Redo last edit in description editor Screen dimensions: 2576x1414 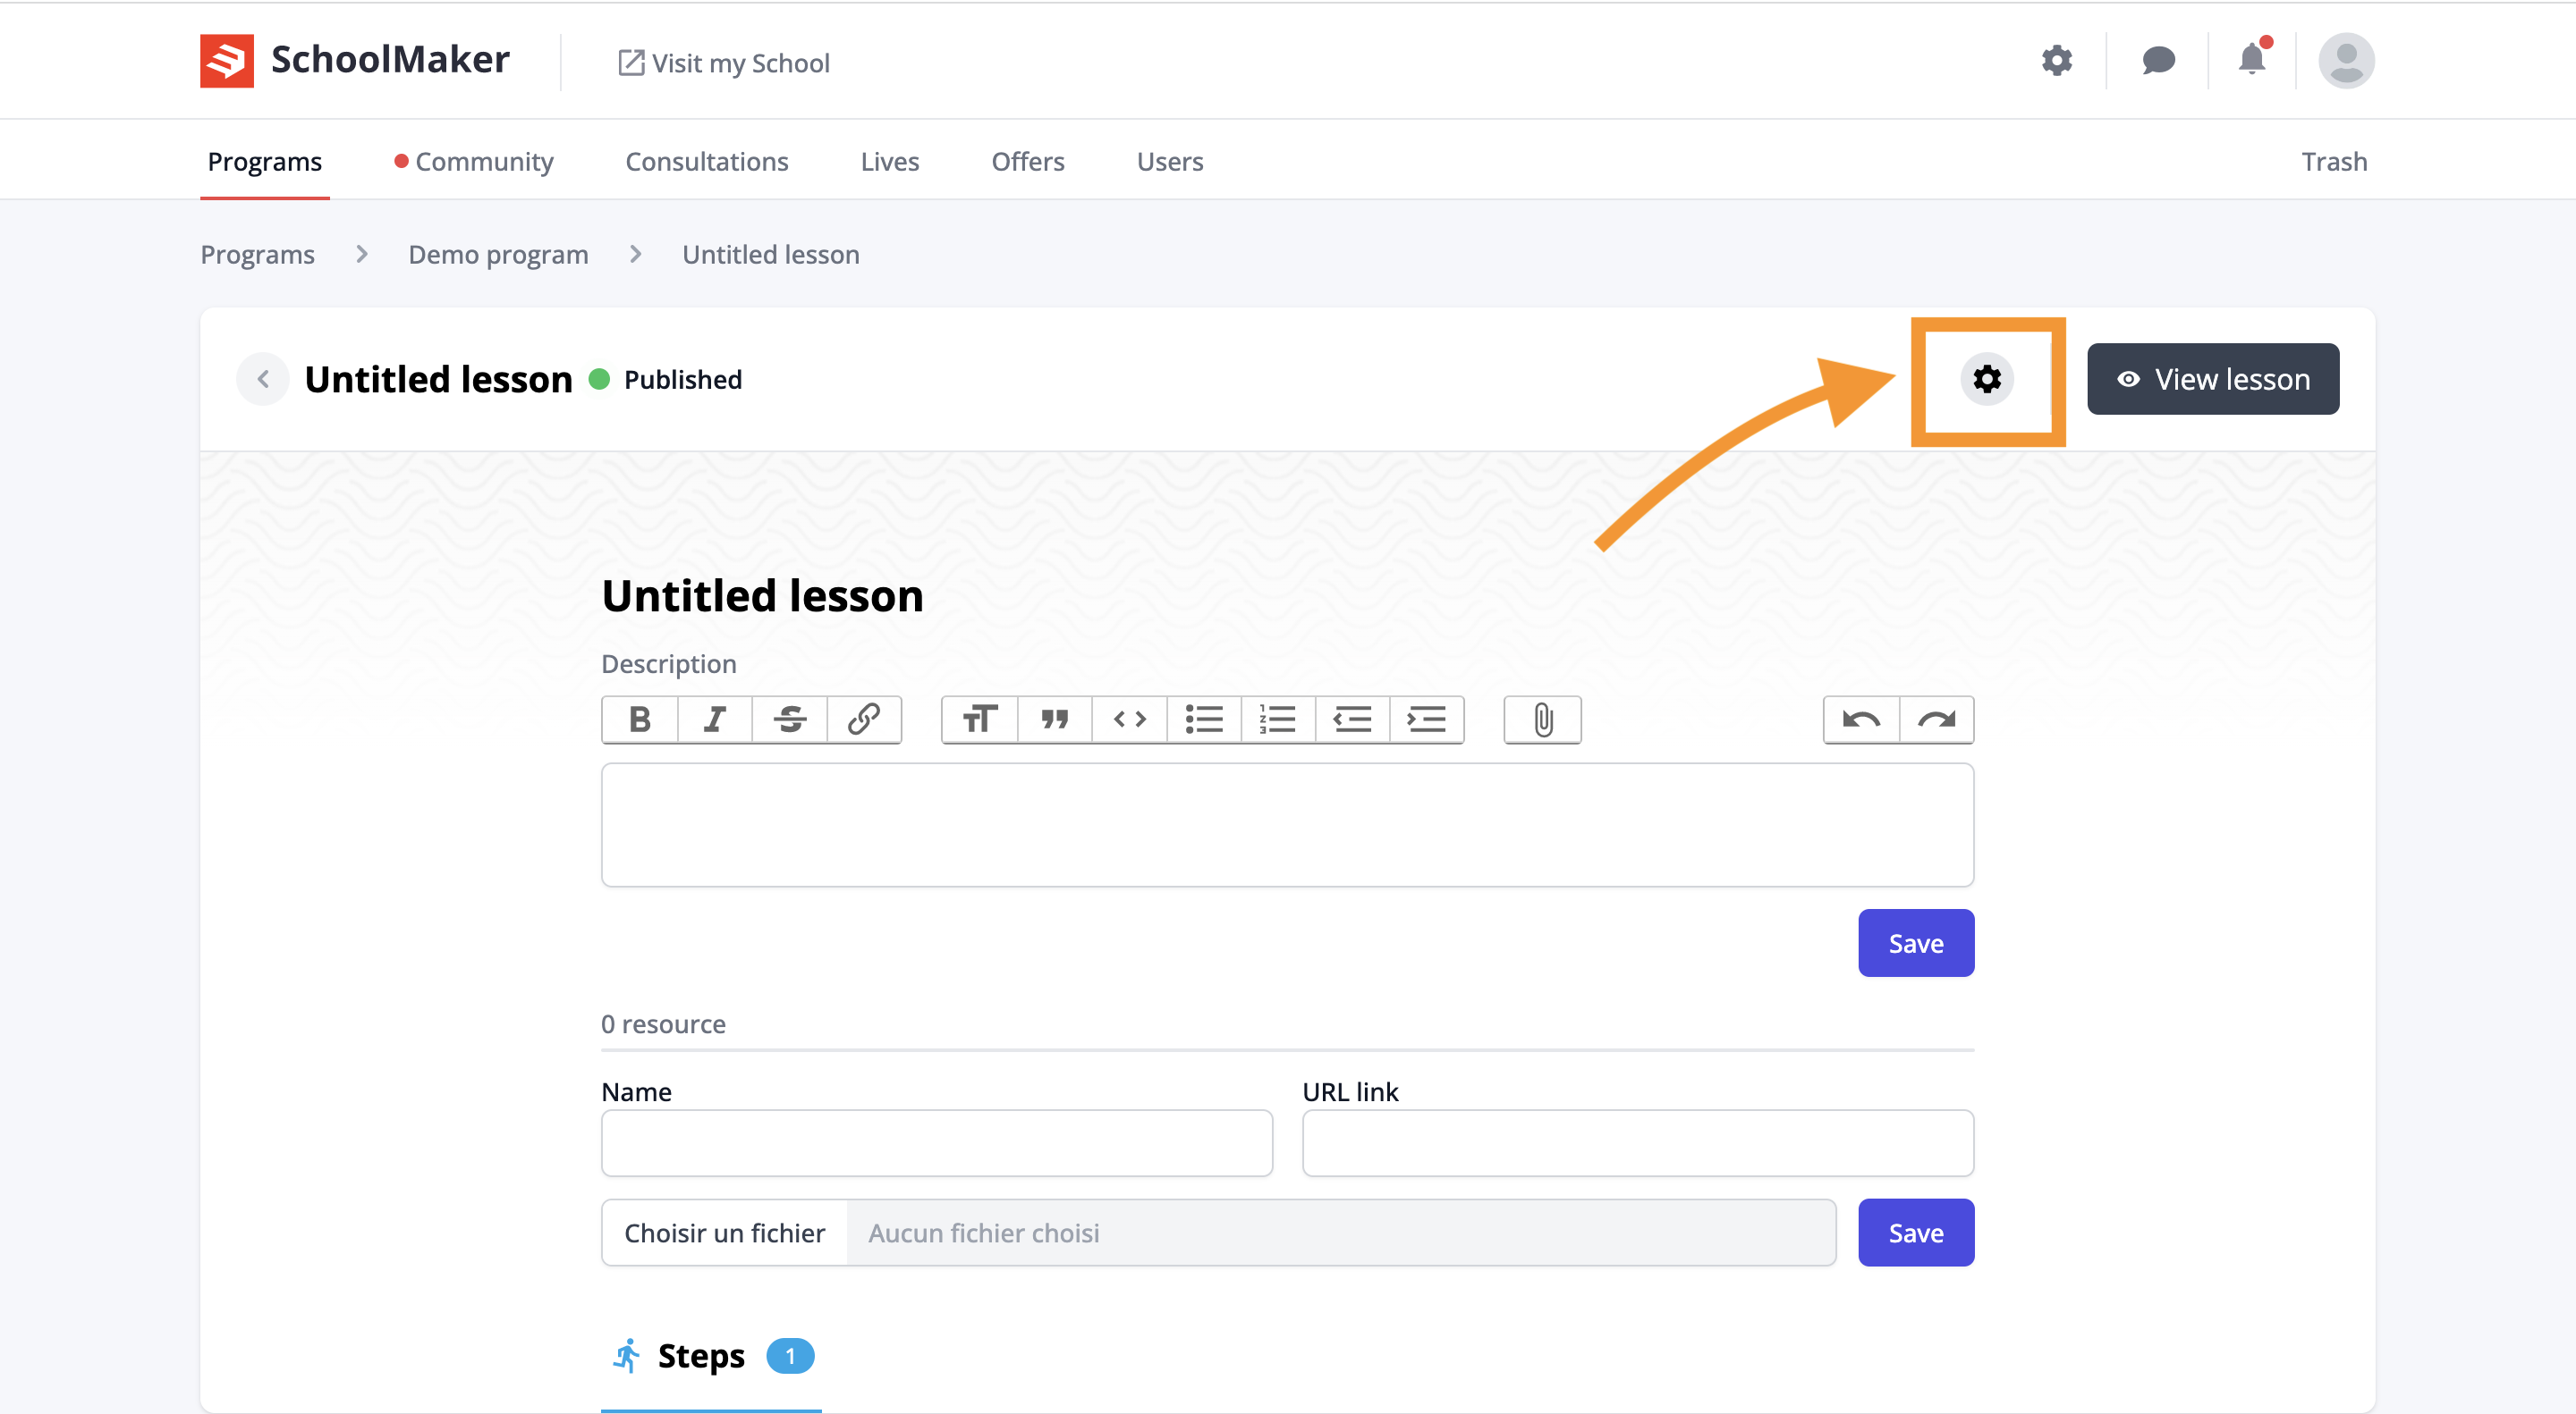point(1937,720)
